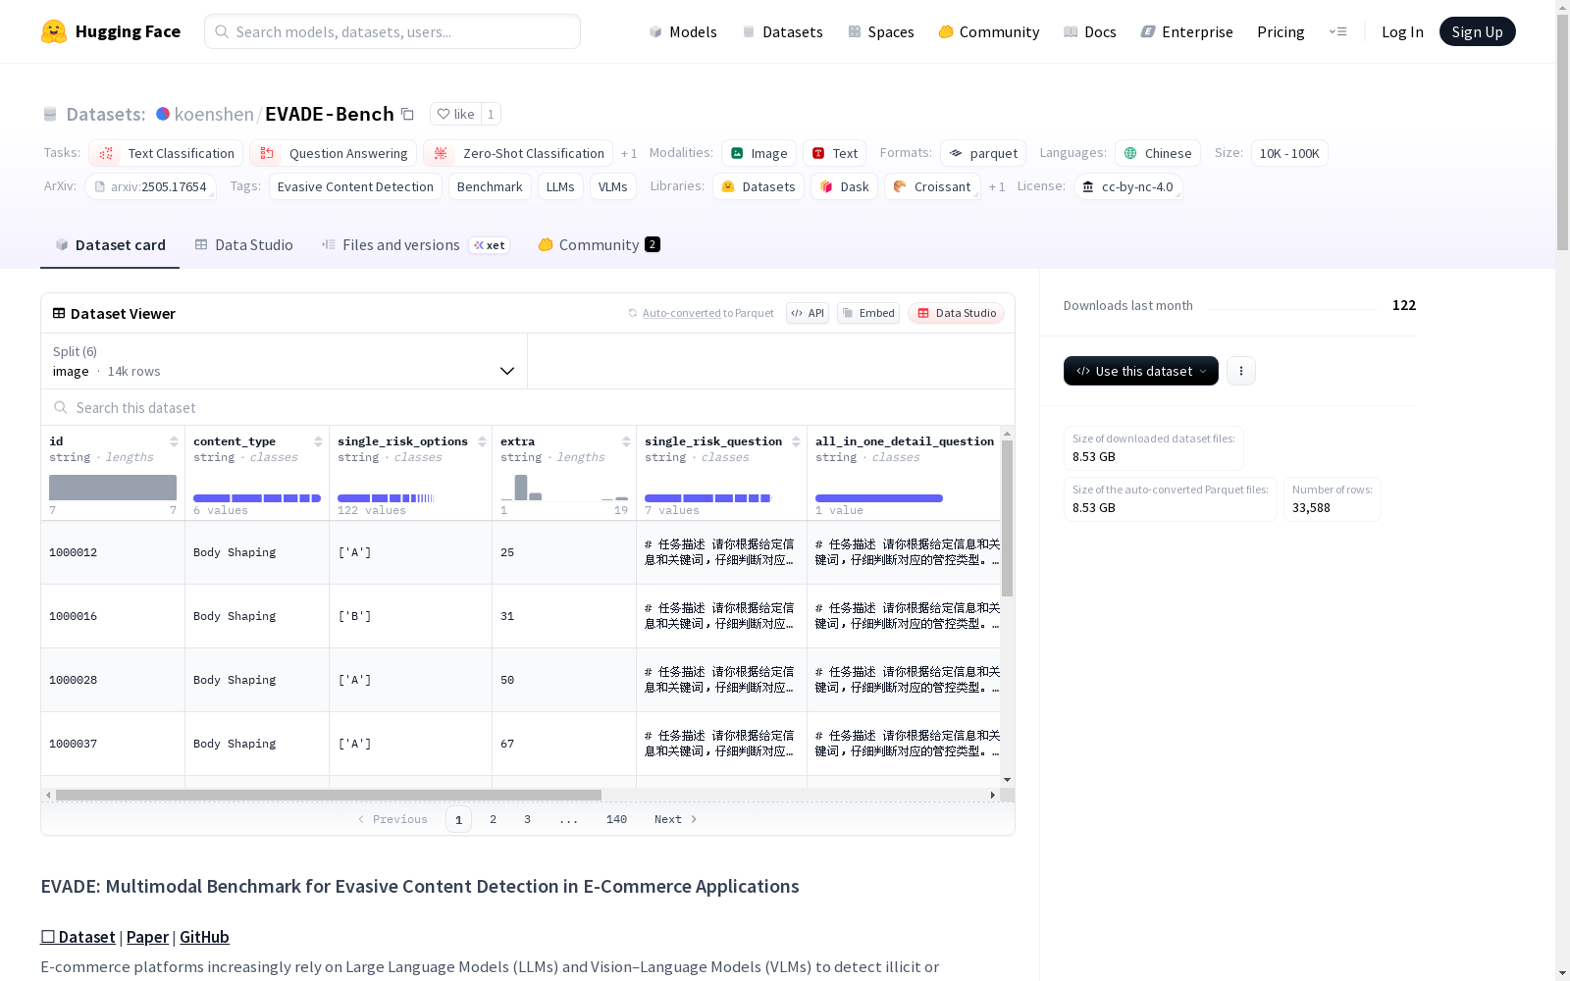
Task: Show additional libraries with +1
Action: (997, 187)
